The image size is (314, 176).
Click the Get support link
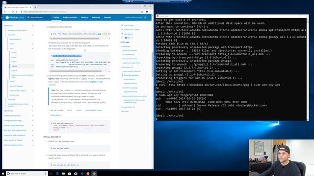click(129, 34)
